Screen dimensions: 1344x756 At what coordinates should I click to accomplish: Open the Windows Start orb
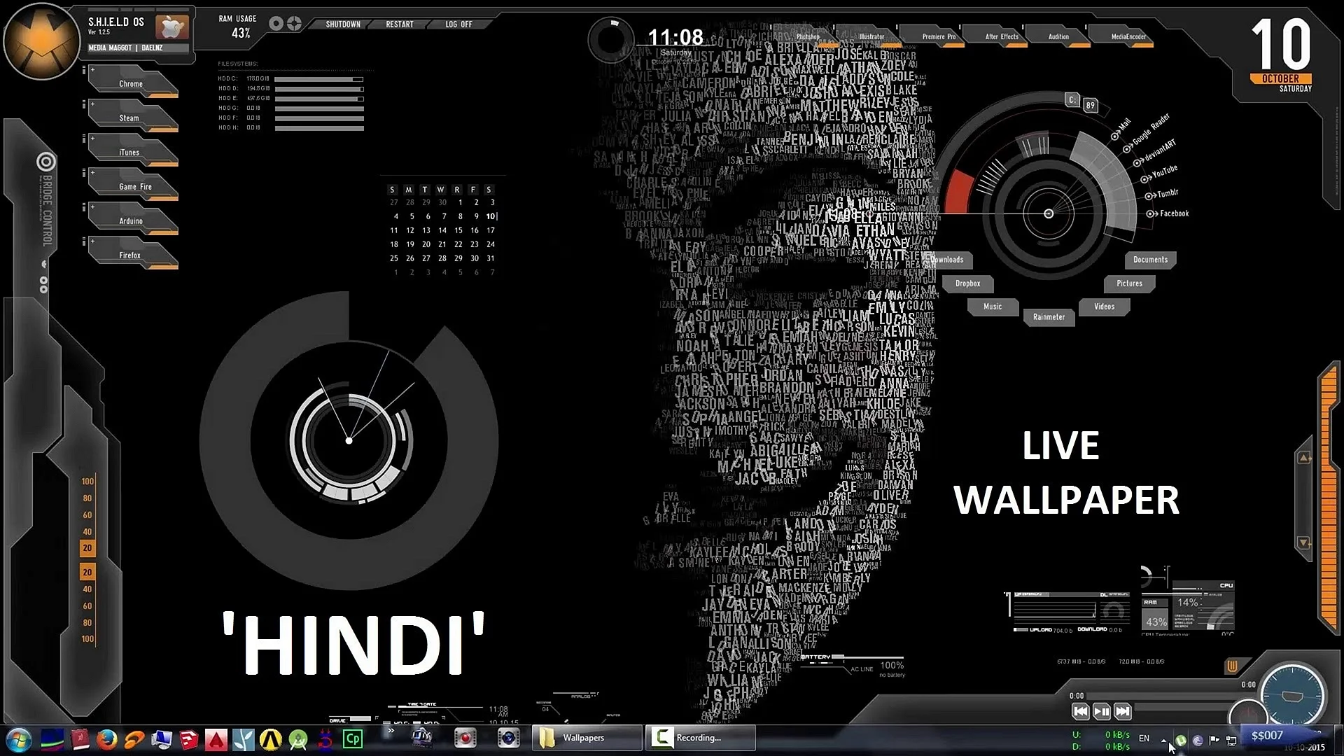(x=18, y=739)
